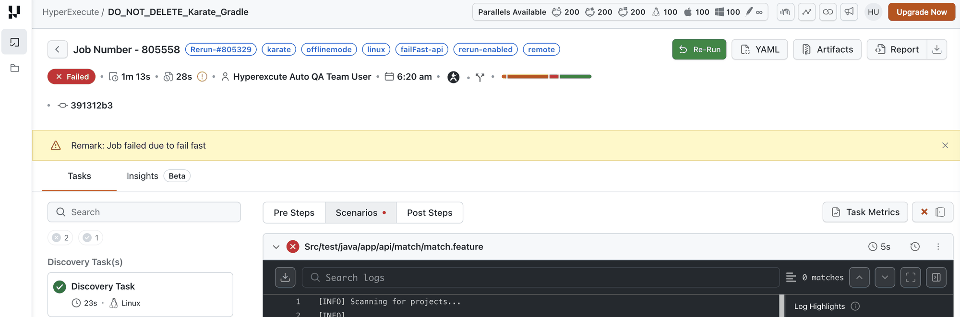The height and width of the screenshot is (317, 960).
Task: Collapse the match.feature scenario chevron
Action: click(x=276, y=247)
